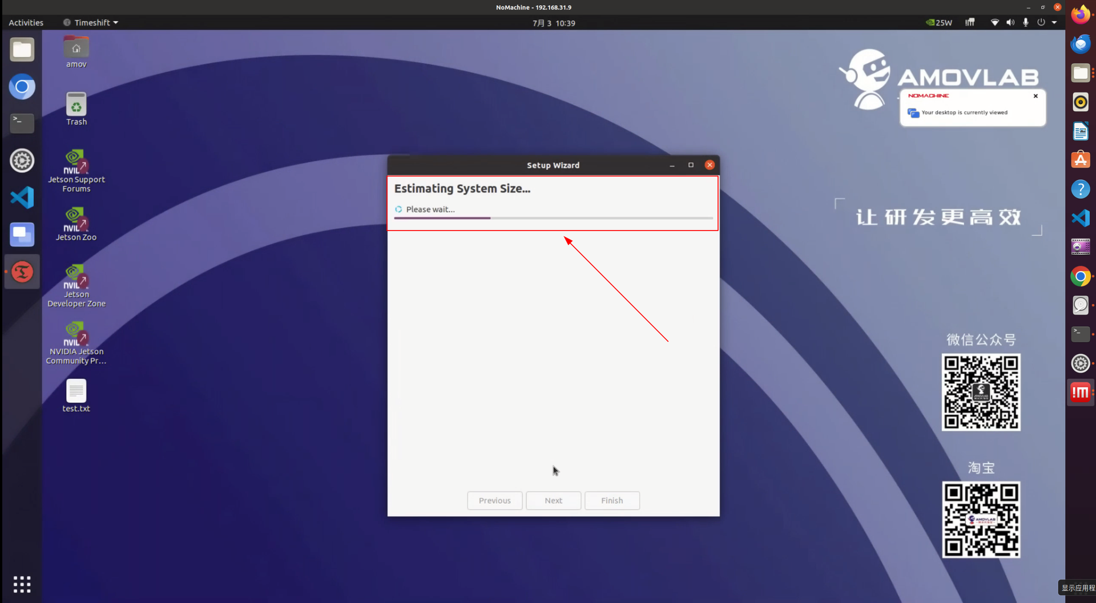Open the system indicator bars icon in top bar
This screenshot has width=1096, height=603.
[x=970, y=23]
